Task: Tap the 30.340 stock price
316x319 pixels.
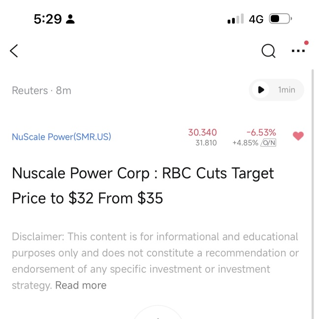Action: (202, 132)
